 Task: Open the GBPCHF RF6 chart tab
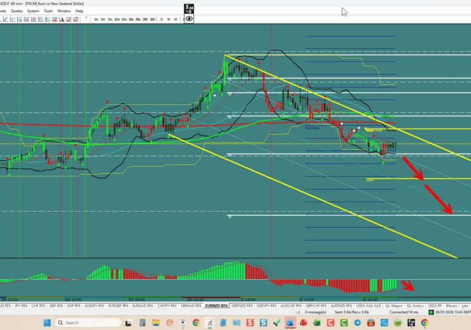click(x=316, y=305)
